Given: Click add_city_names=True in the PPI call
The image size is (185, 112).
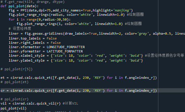Looking at the screenshot, I should 72,10.
